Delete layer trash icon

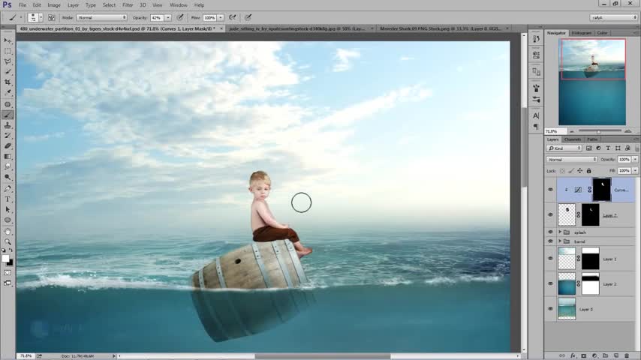coord(627,356)
